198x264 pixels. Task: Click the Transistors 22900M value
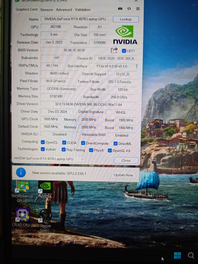click(x=99, y=43)
